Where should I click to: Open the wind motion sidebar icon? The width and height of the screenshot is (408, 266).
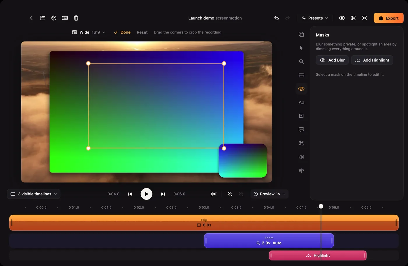tap(301, 170)
